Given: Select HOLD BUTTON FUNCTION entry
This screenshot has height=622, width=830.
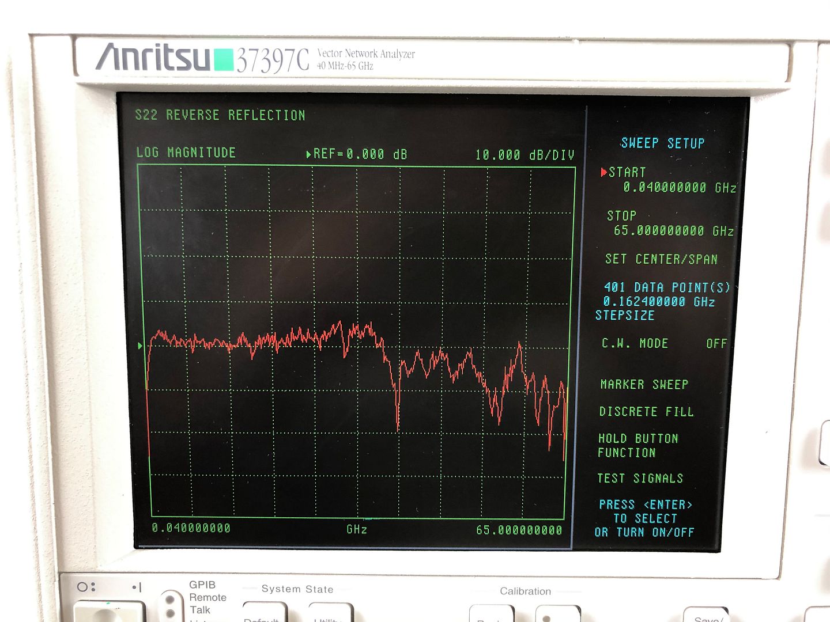Looking at the screenshot, I should point(638,445).
